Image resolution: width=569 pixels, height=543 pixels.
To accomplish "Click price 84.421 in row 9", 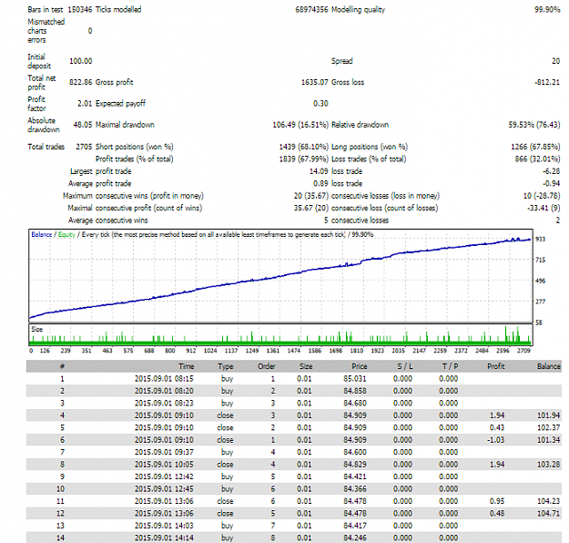I will pyautogui.click(x=355, y=476).
